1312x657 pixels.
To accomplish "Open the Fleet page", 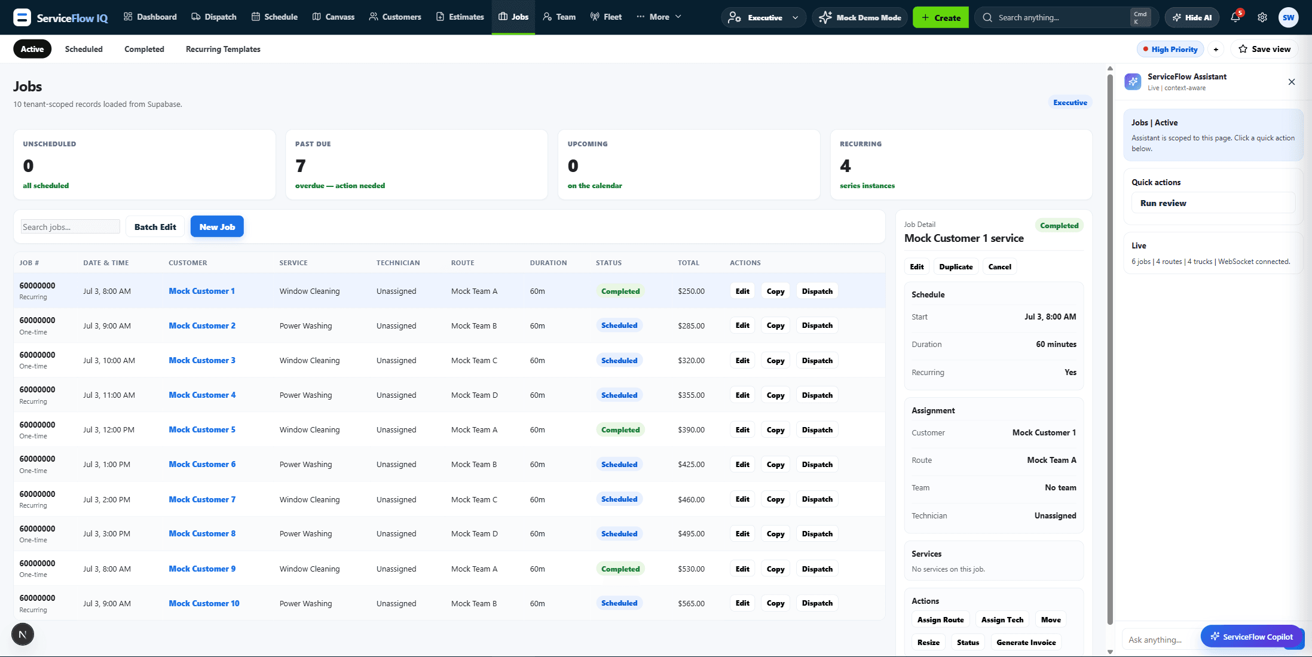I will (x=606, y=17).
